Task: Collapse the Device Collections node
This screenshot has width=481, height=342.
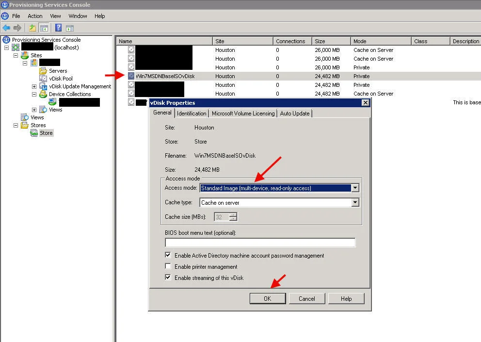Action: point(34,94)
